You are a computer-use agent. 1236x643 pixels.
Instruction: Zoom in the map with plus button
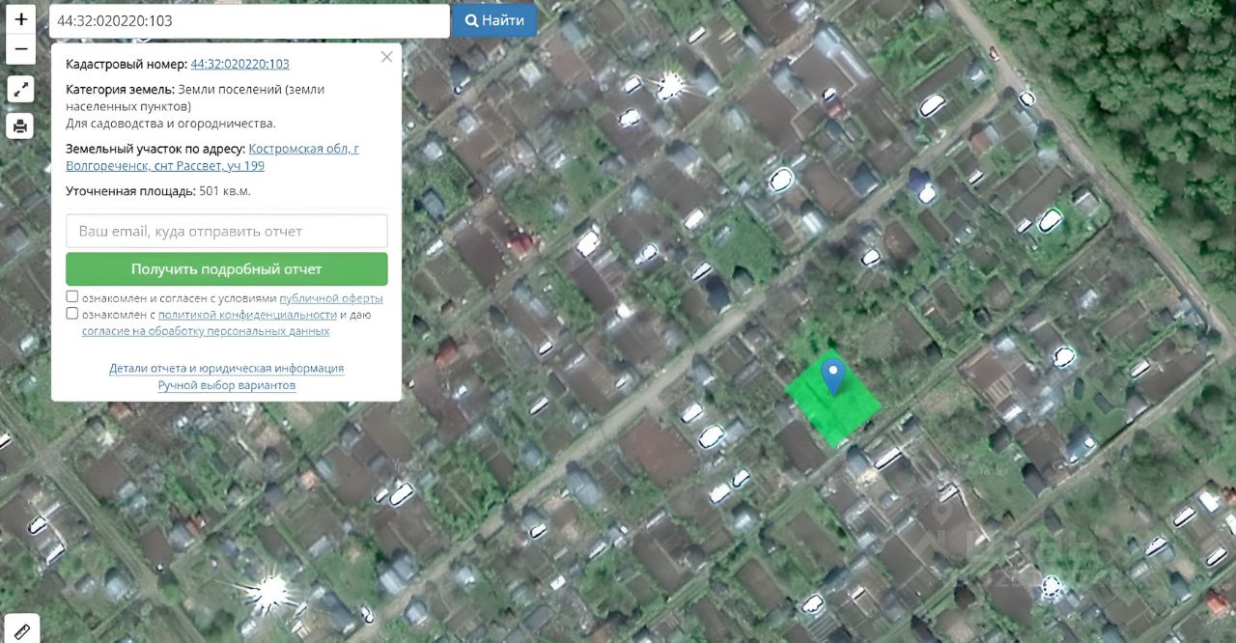21,19
